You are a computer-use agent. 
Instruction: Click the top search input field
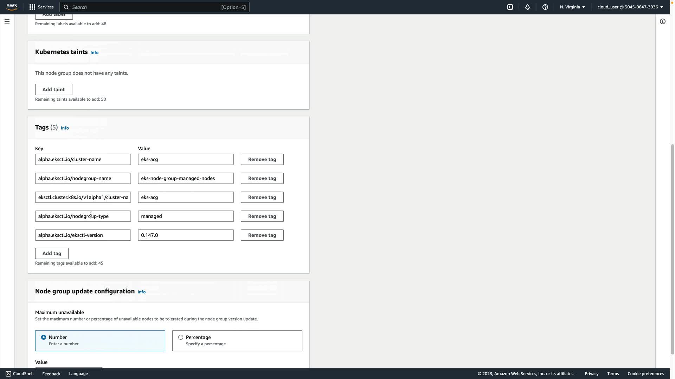coord(148,7)
